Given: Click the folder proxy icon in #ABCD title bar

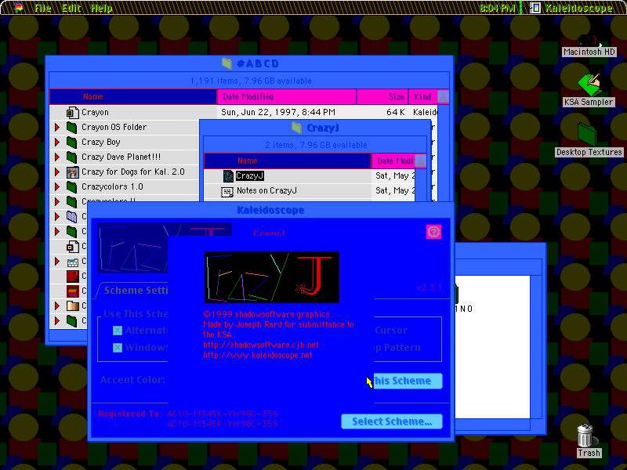Looking at the screenshot, I should [x=227, y=63].
